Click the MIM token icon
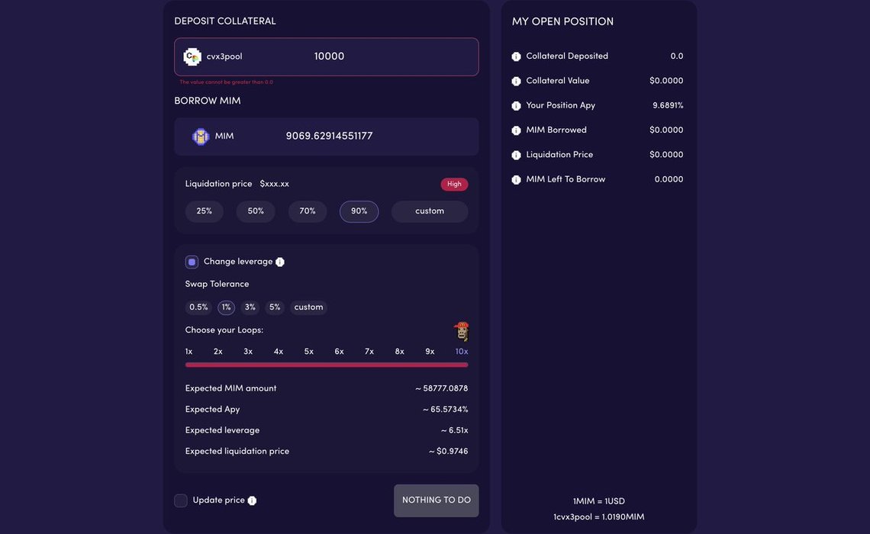 click(x=200, y=137)
